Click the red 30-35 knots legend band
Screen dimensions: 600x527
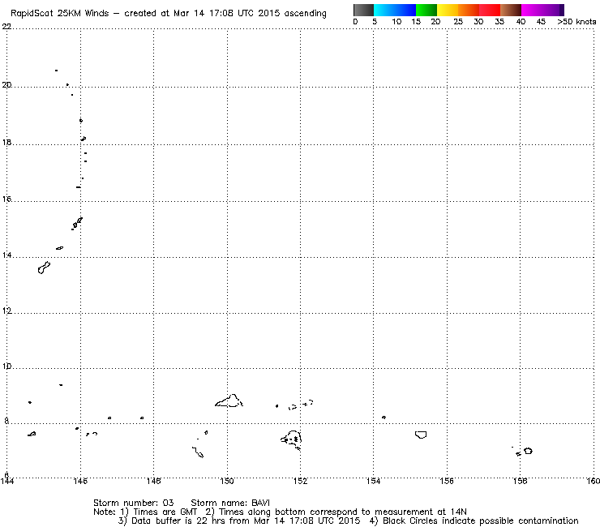(490, 10)
